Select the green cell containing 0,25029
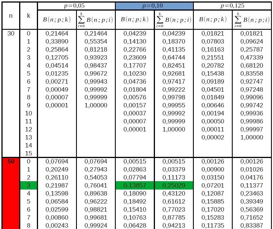The height and width of the screenshot is (229, 273). (174, 185)
